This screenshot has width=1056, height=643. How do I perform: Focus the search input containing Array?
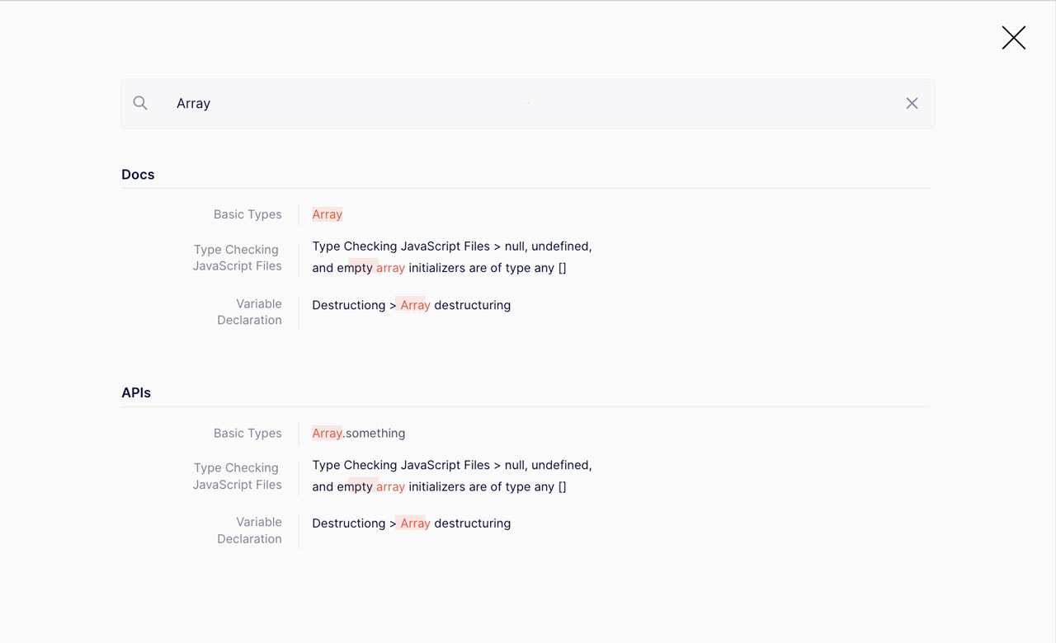[528, 103]
